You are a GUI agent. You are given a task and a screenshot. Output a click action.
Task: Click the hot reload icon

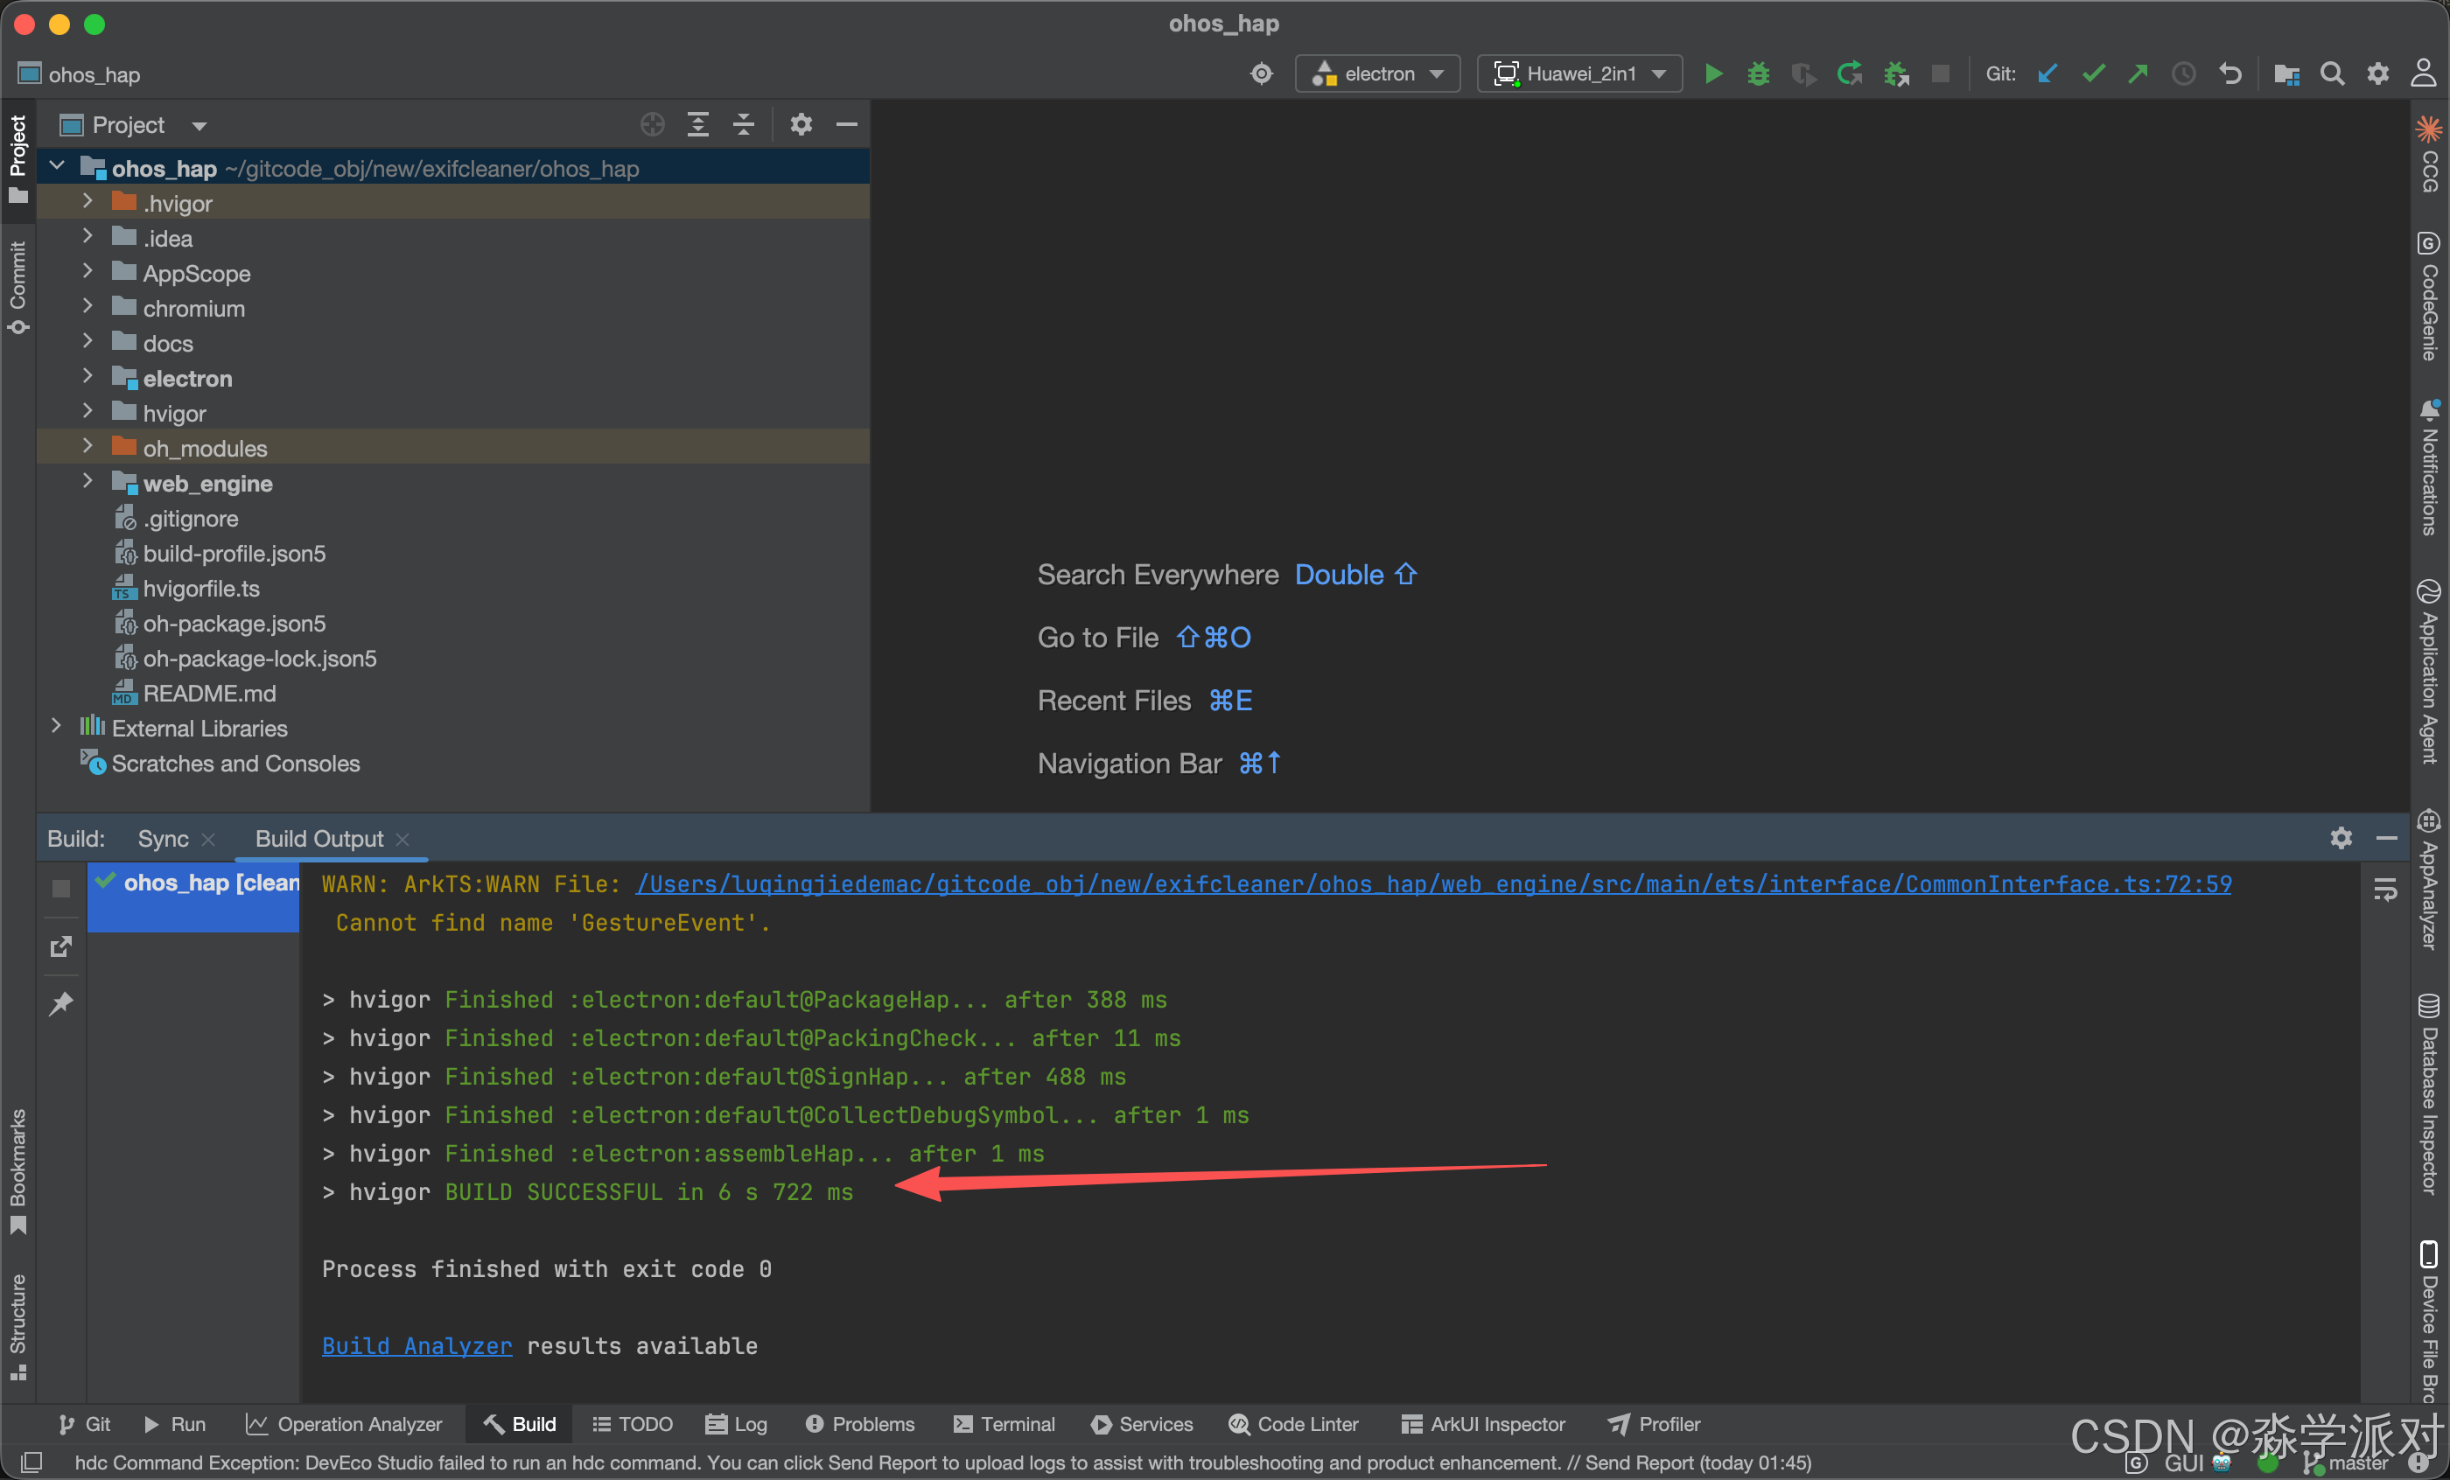[x=1850, y=73]
